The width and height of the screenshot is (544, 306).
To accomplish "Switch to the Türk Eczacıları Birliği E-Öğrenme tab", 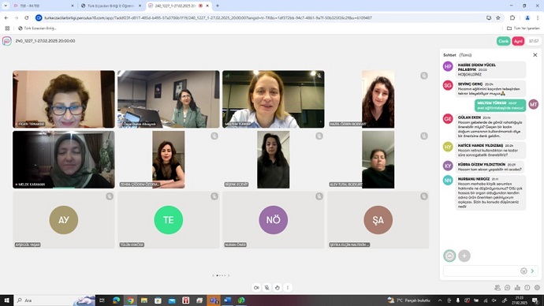I will pyautogui.click(x=111, y=6).
